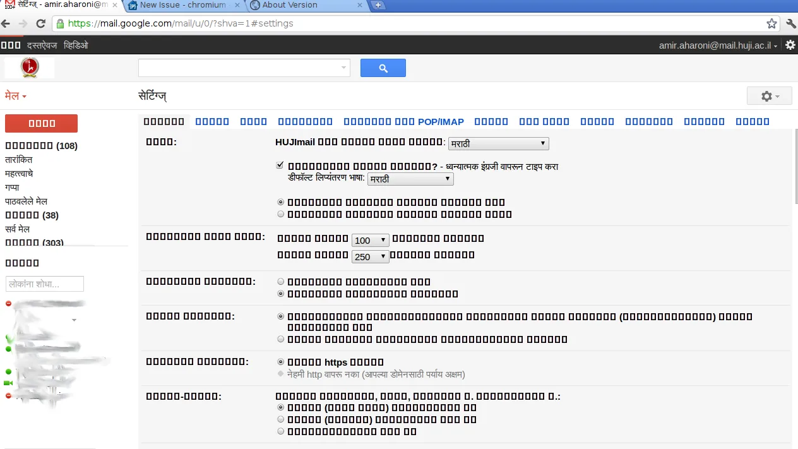Close the About Version tab
Image resolution: width=798 pixels, height=449 pixels.
click(x=360, y=5)
